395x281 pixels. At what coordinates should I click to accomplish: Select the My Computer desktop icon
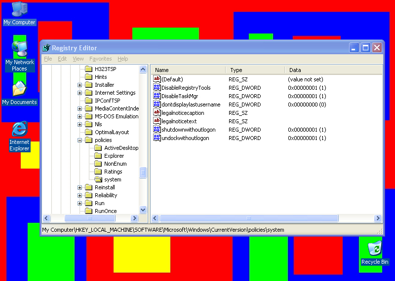[19, 13]
